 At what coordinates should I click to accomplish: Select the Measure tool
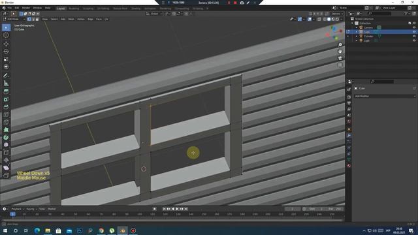tap(6, 84)
